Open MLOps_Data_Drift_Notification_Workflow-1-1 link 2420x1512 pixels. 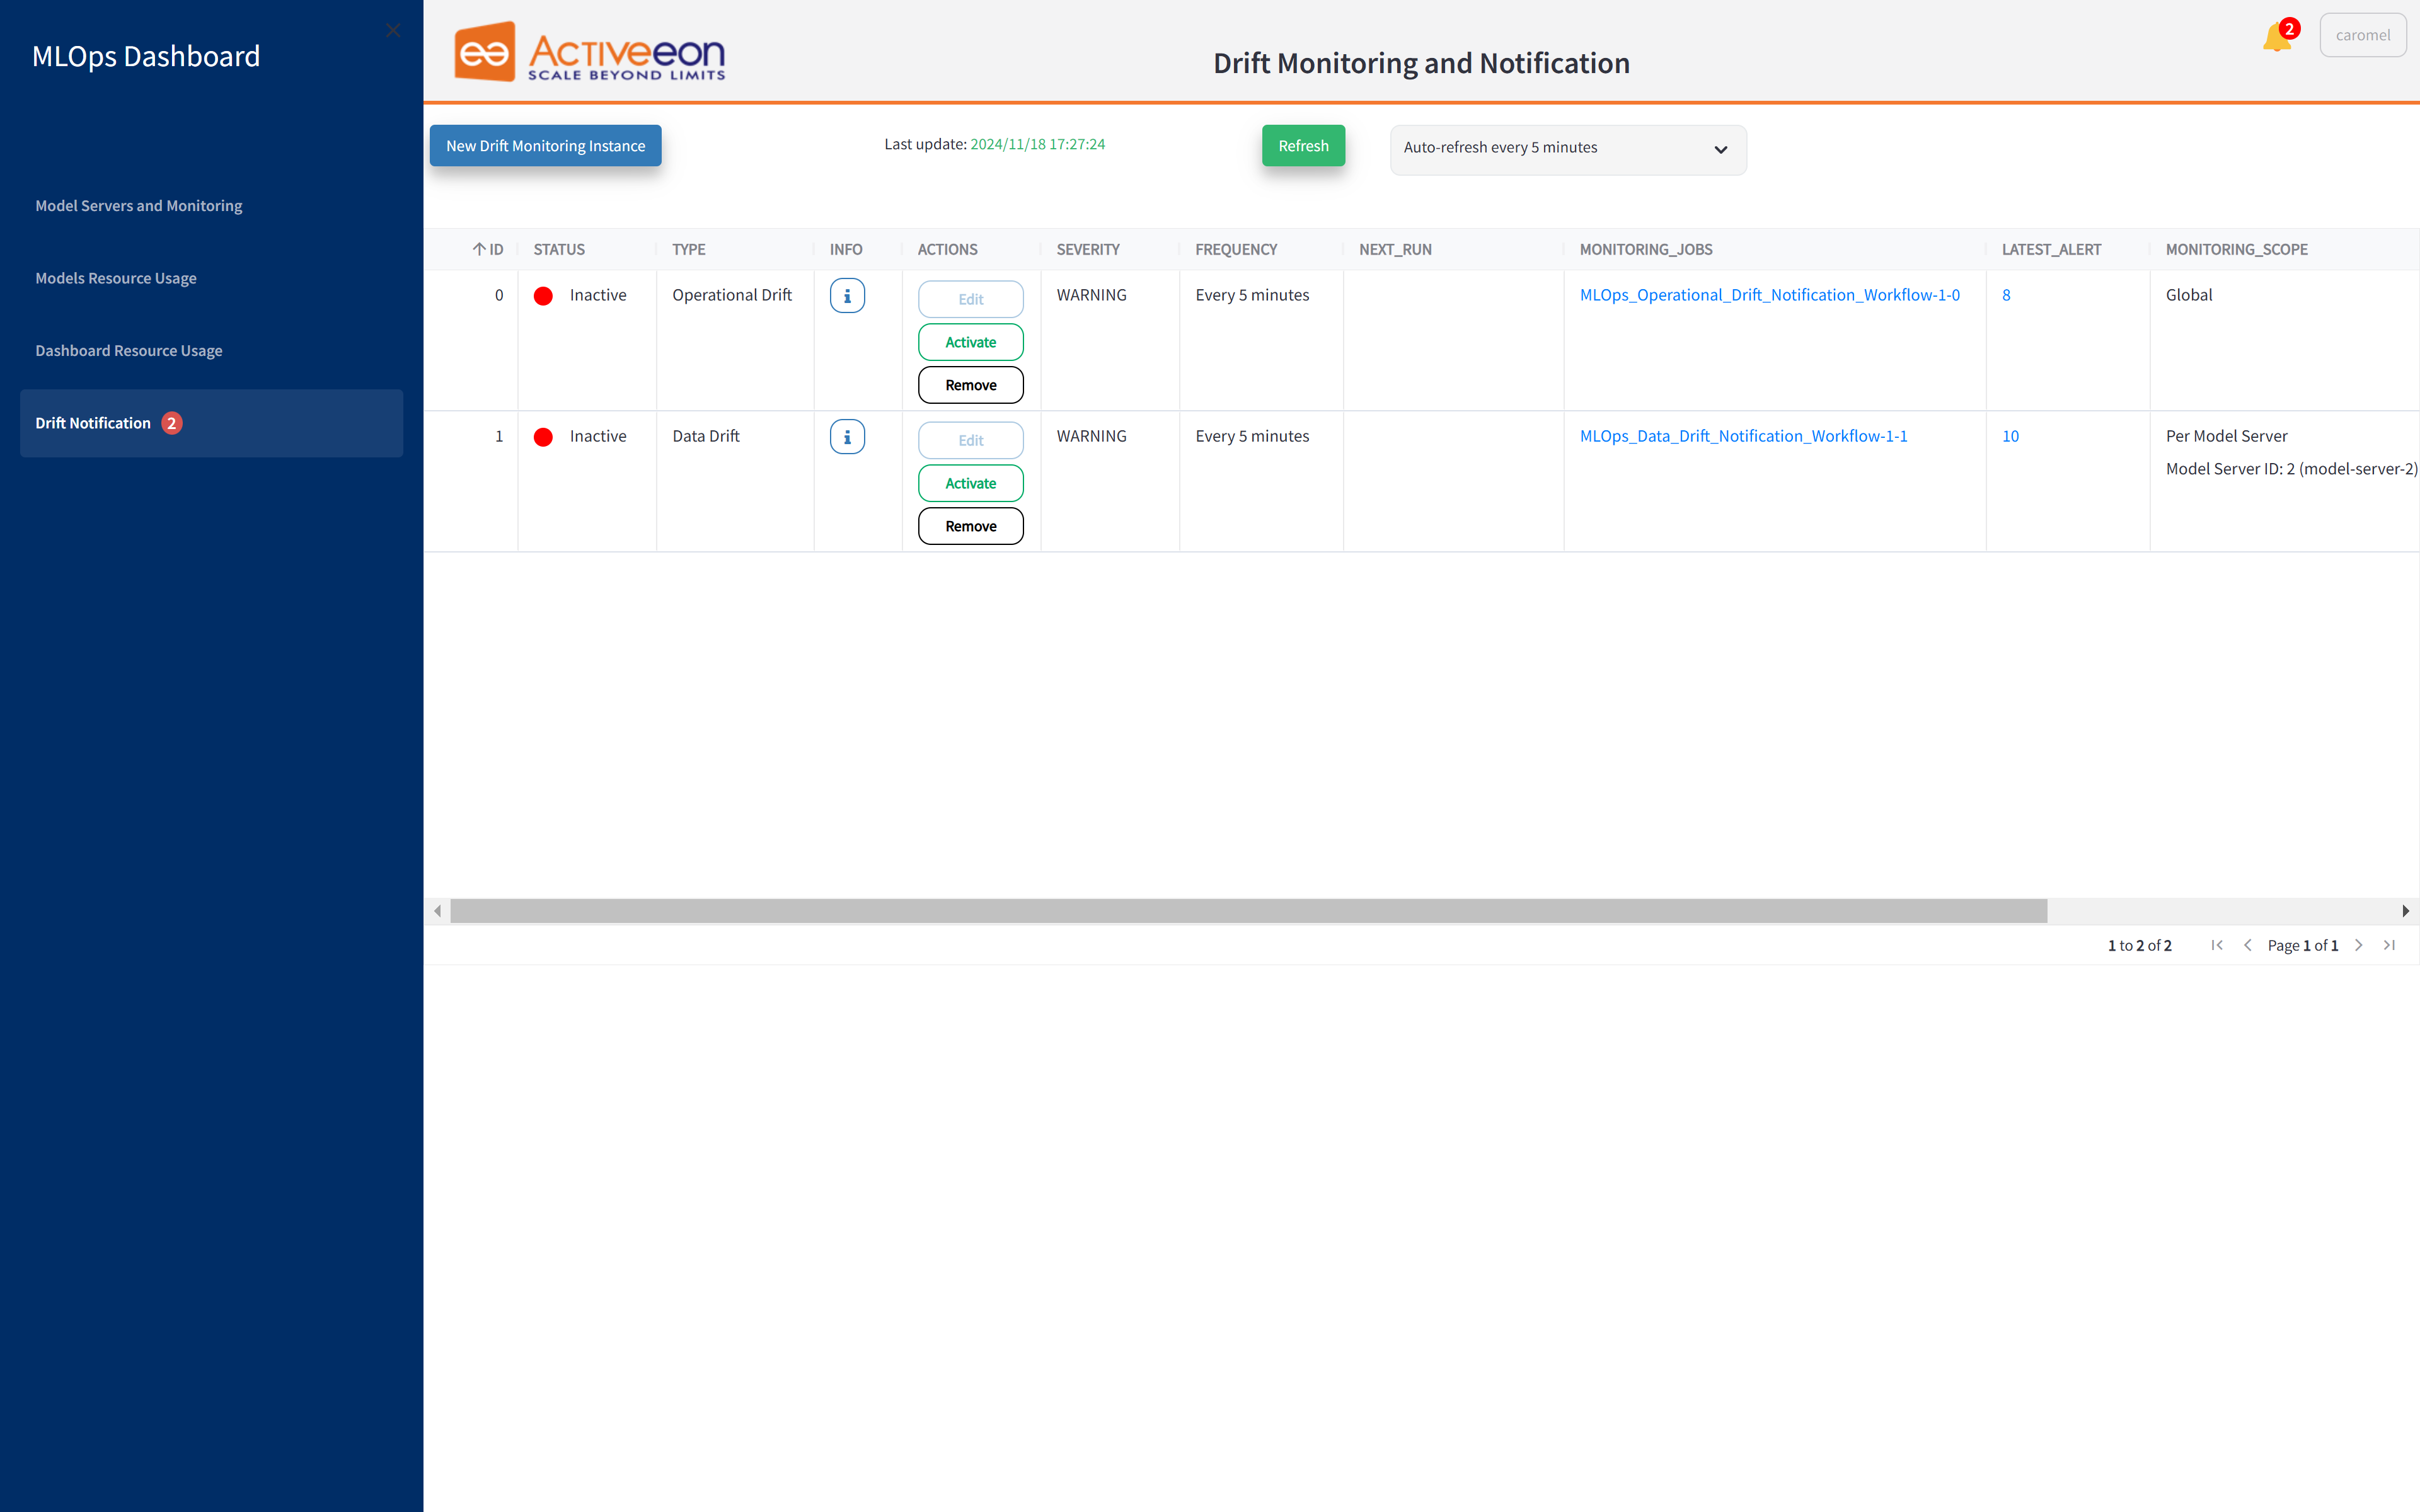(x=1744, y=435)
